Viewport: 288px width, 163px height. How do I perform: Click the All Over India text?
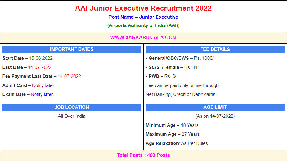72,116
